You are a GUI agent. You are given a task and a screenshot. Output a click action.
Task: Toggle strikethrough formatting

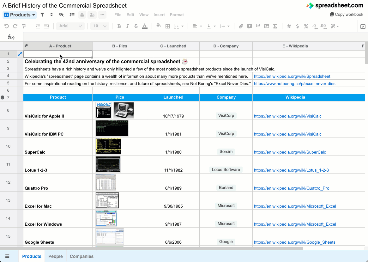[x=136, y=26]
